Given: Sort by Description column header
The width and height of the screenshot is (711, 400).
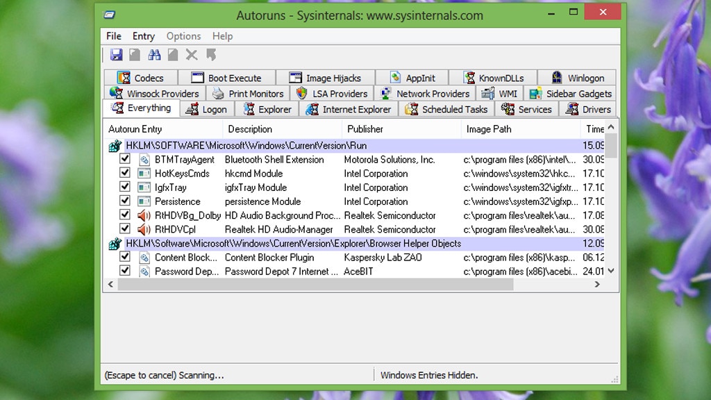Looking at the screenshot, I should point(283,129).
